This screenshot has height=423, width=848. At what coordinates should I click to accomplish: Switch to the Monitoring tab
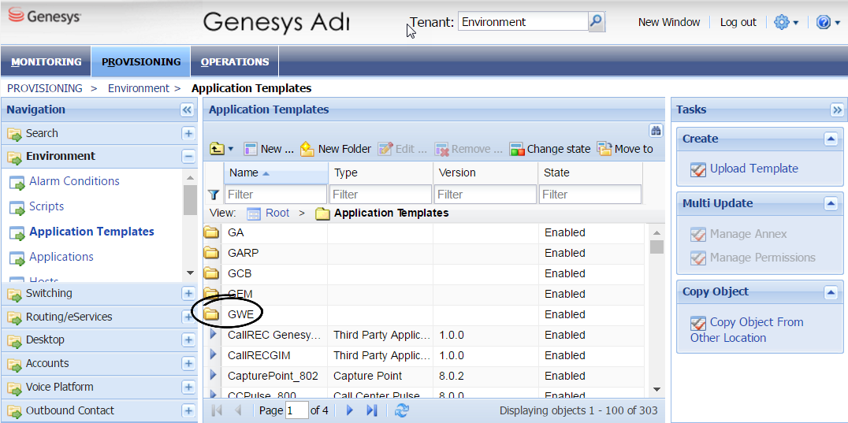pos(46,62)
